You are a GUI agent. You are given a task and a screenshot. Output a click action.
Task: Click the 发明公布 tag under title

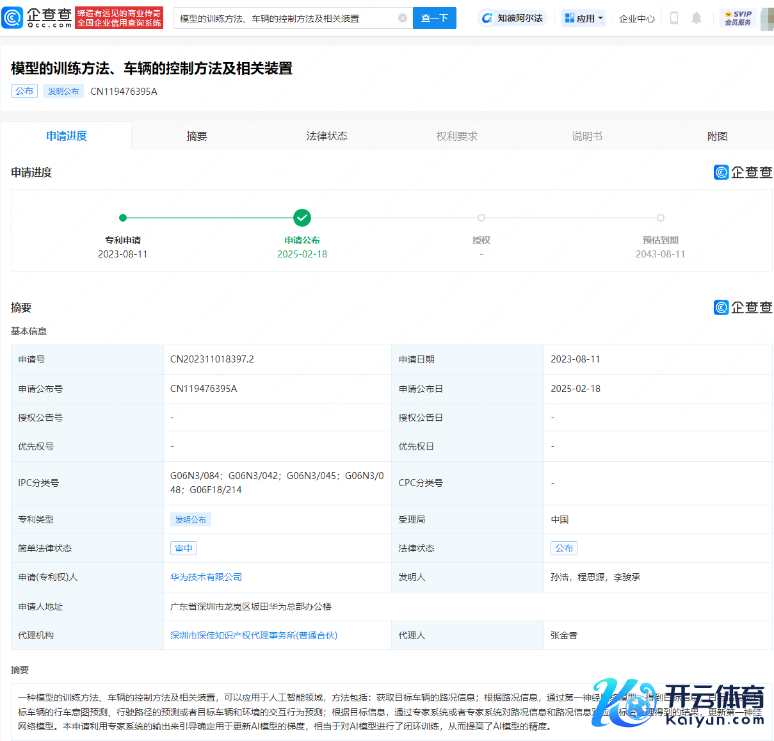click(x=63, y=91)
